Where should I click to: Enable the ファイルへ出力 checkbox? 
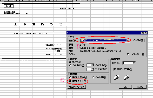(x=128, y=54)
